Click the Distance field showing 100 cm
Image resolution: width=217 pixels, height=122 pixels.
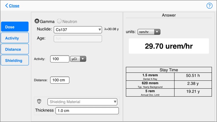(60, 80)
